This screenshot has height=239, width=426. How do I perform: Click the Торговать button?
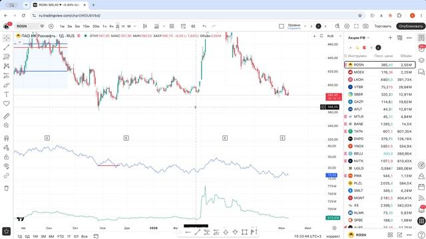click(x=383, y=27)
